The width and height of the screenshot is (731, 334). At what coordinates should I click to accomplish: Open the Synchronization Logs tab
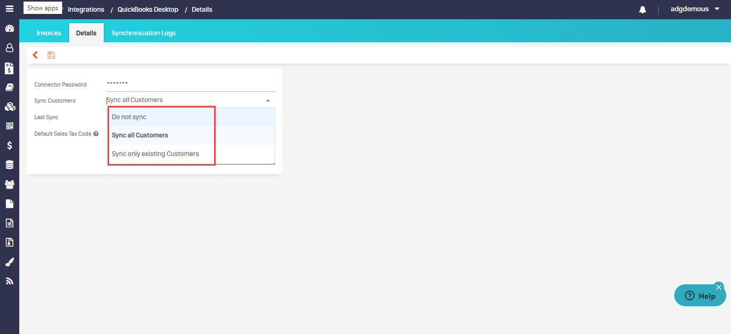(143, 33)
